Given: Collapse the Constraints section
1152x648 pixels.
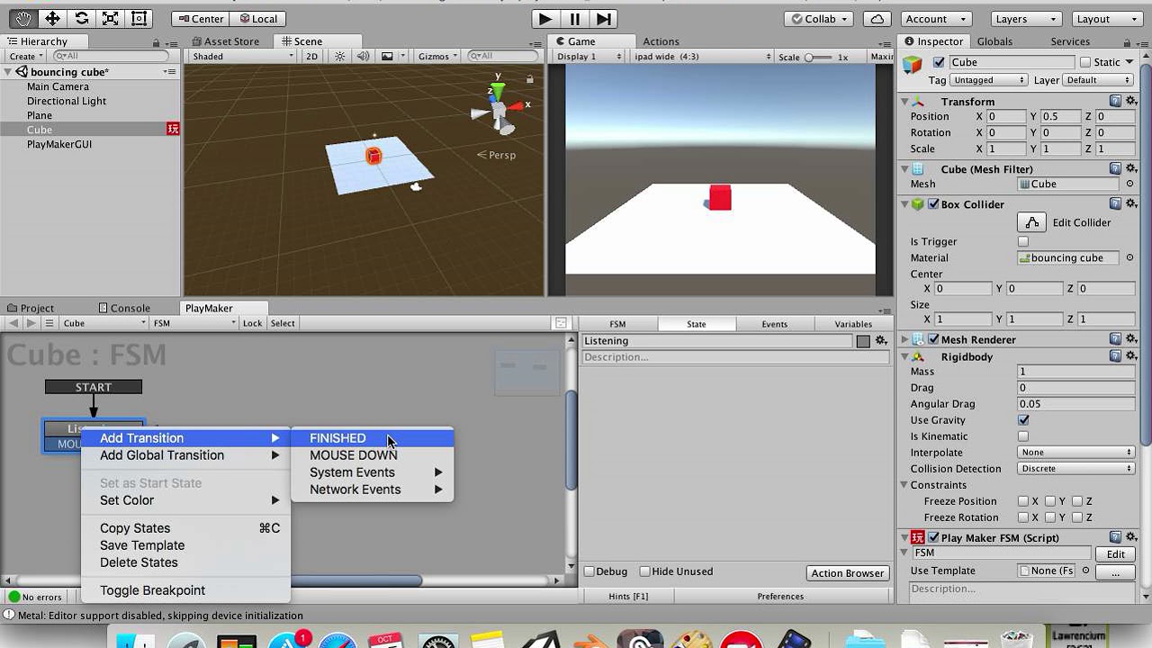Looking at the screenshot, I should pos(904,485).
